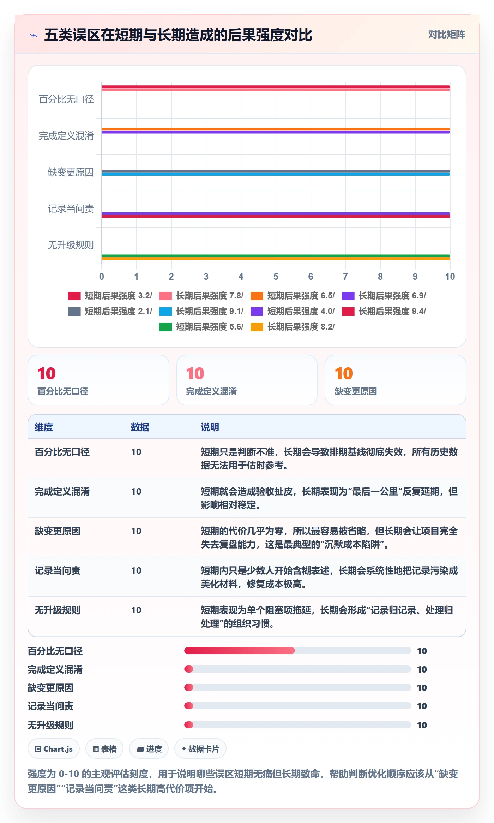Viewport: 494px width, 823px height.
Task: Toggle the 短期后果强度 2.1/ legend item
Action: 110,311
